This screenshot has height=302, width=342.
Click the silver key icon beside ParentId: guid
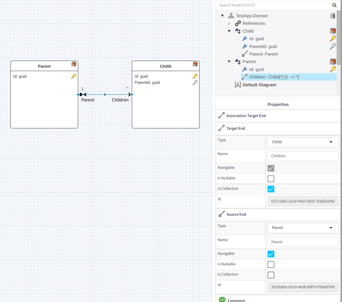pyautogui.click(x=333, y=46)
